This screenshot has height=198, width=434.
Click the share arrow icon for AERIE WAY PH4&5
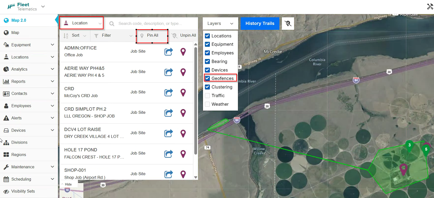coord(169,72)
